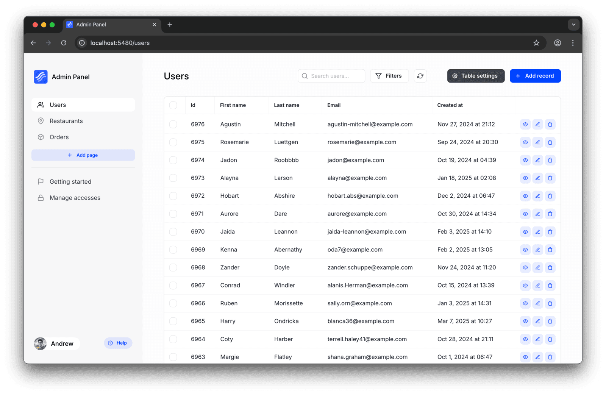The width and height of the screenshot is (606, 395).
Task: View record of Conrad Windler
Action: click(525, 286)
